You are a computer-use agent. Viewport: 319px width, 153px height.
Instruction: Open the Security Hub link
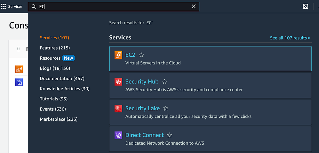pos(142,81)
